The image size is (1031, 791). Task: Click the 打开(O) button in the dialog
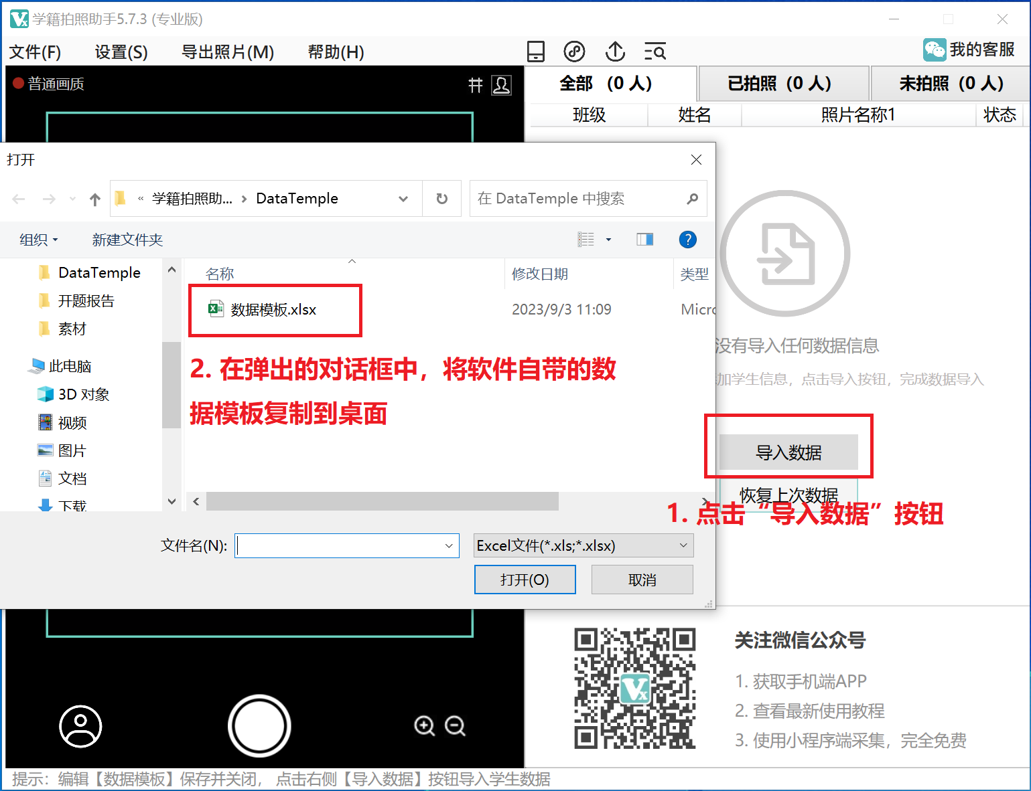click(525, 579)
